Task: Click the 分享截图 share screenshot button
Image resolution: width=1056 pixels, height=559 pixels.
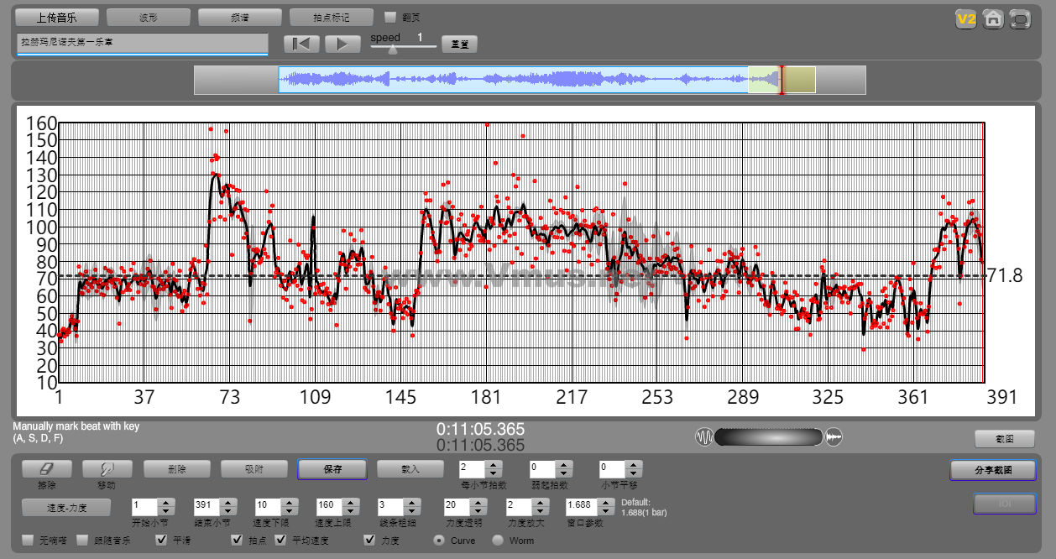Action: tap(993, 469)
